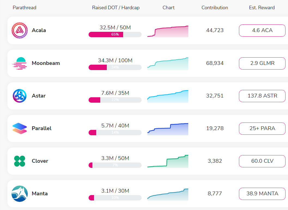Click the 3.1M / 30M raised value
288x210 pixels.
tap(115, 191)
